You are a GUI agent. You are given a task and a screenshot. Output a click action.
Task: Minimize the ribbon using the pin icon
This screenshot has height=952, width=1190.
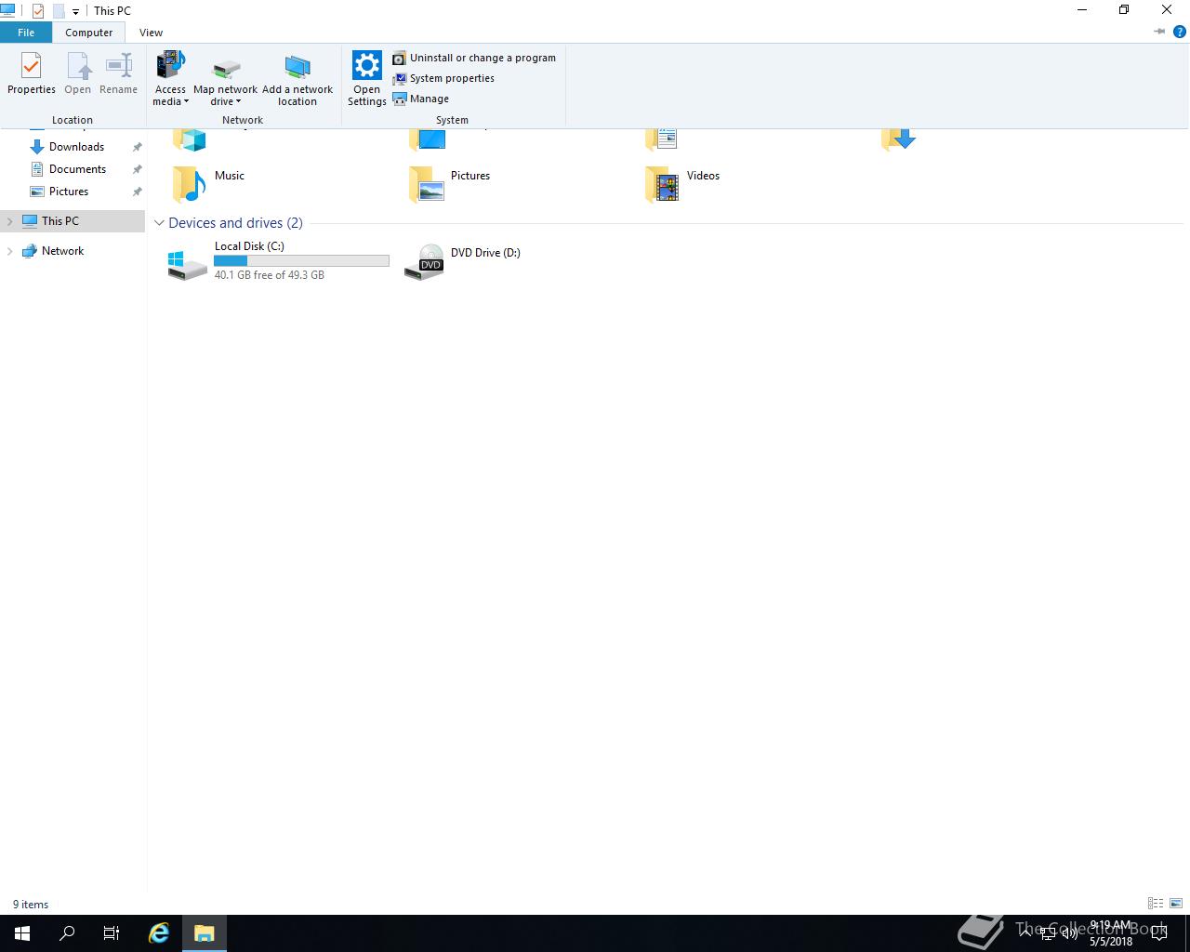click(x=1159, y=32)
